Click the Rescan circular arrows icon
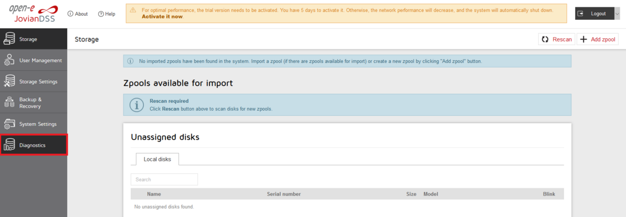Screen dimensions: 626x217 (x=545, y=39)
